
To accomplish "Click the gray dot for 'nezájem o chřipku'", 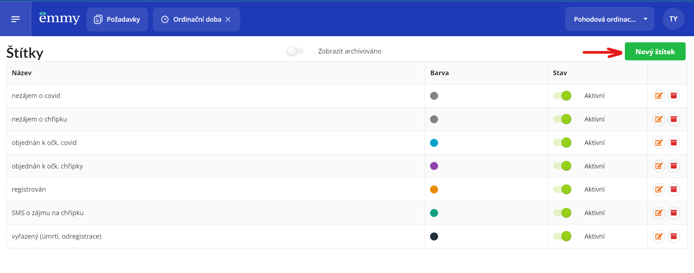I will [x=434, y=119].
